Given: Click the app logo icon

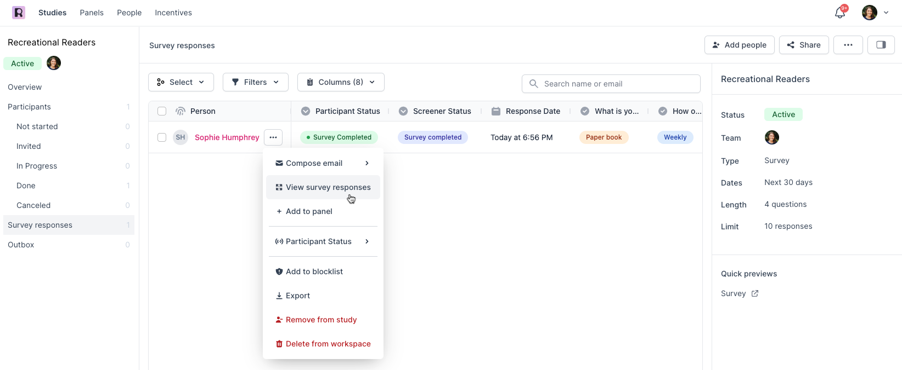Looking at the screenshot, I should pyautogui.click(x=19, y=13).
